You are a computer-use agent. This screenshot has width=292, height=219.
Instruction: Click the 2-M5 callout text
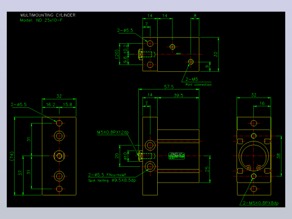pyautogui.click(x=191, y=79)
